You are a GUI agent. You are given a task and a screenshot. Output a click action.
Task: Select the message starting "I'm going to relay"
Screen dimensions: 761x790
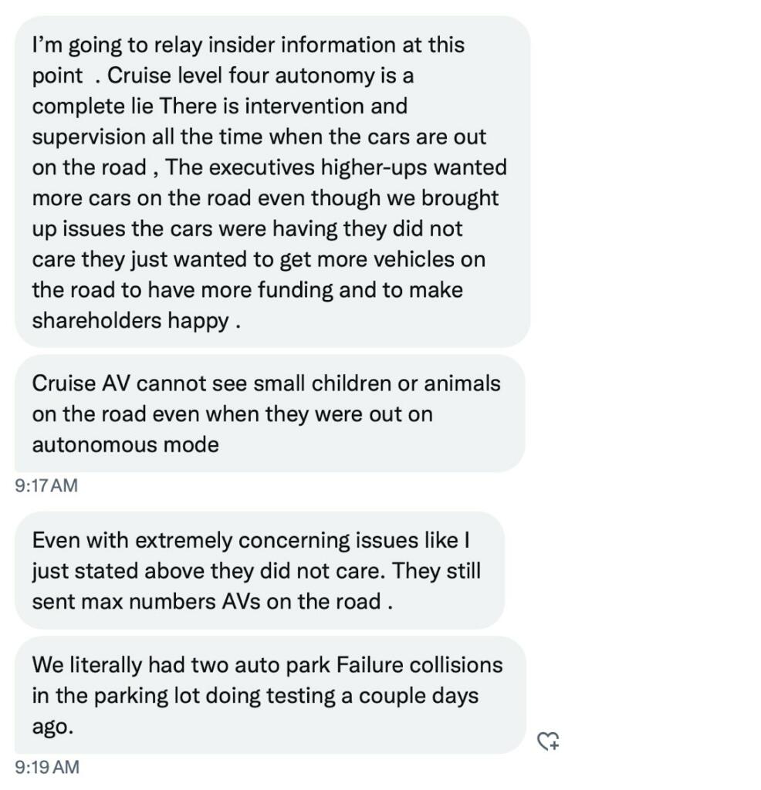click(x=272, y=182)
